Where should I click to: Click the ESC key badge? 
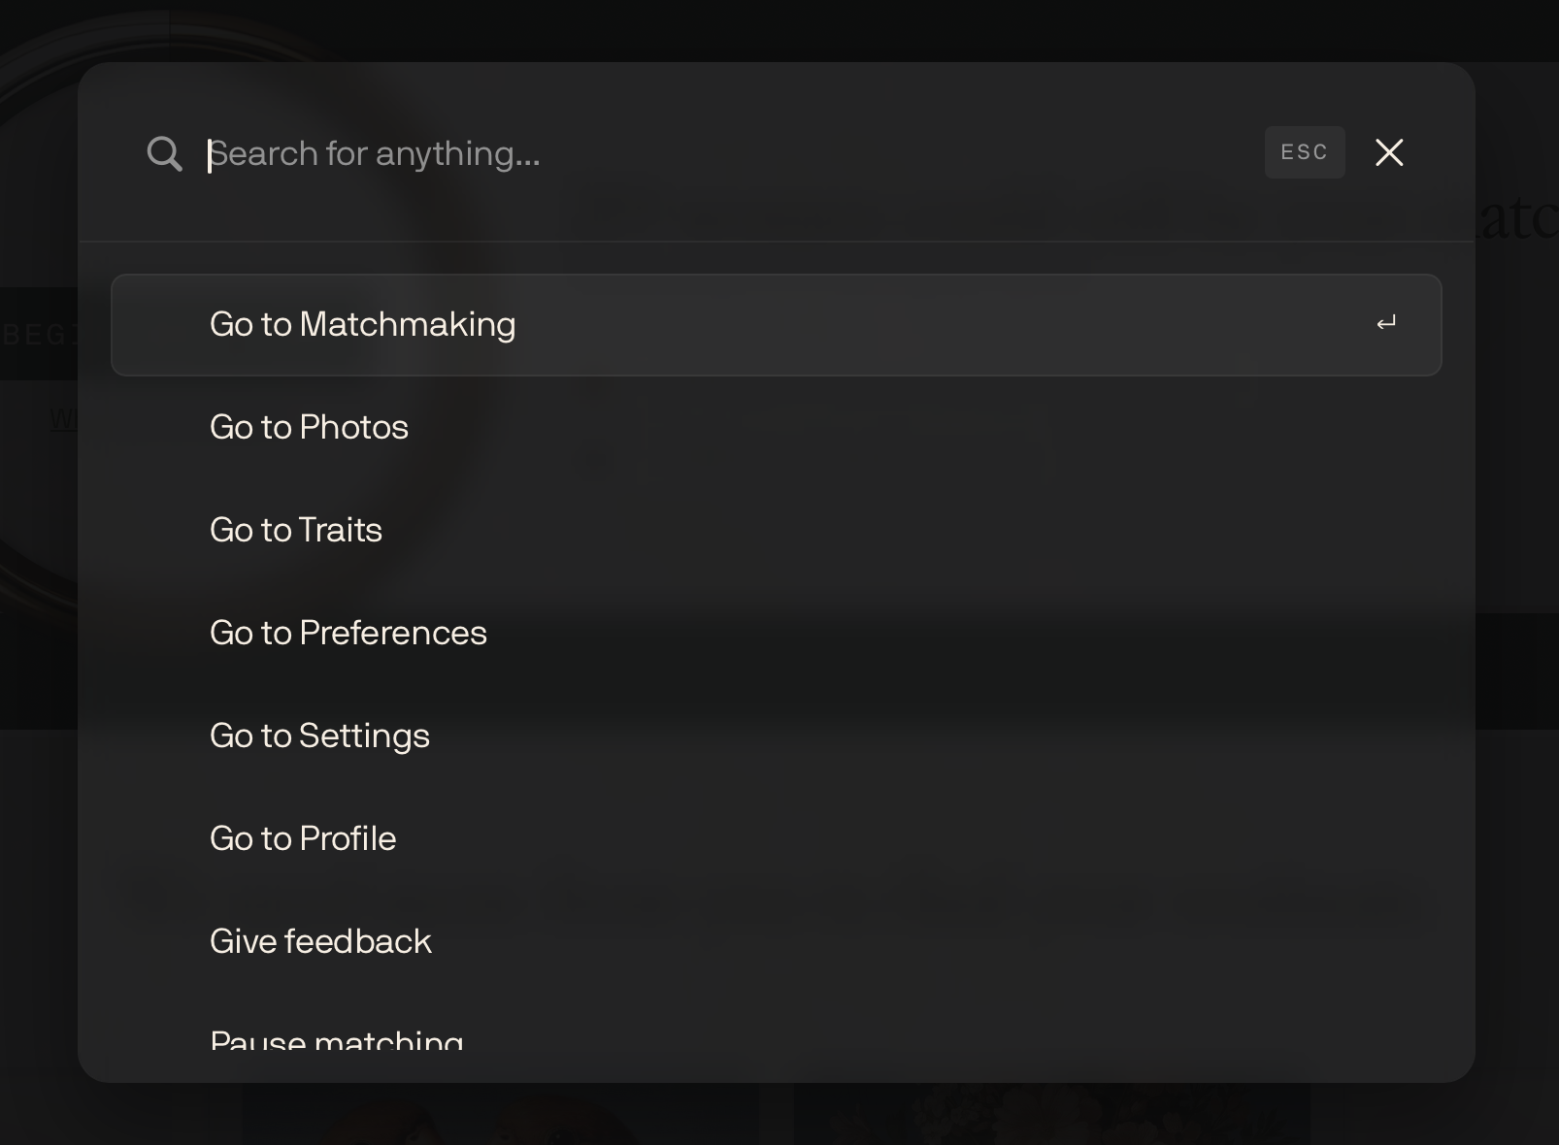(x=1305, y=152)
